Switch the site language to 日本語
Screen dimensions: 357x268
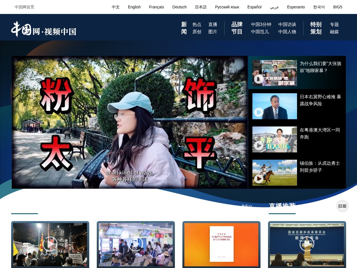(x=201, y=7)
